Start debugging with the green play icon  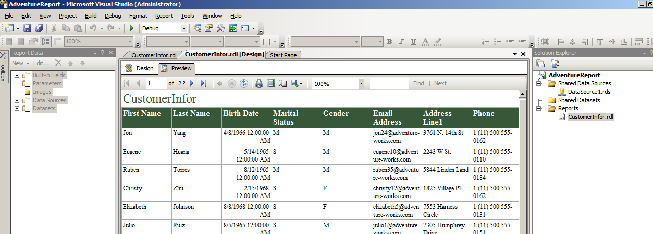click(x=132, y=28)
